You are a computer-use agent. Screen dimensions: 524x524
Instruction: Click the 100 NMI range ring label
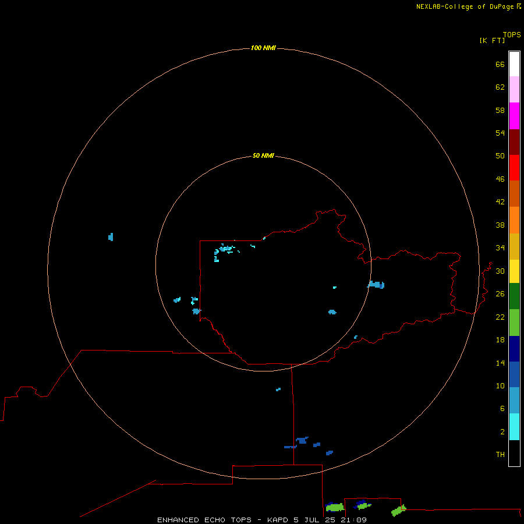(263, 48)
